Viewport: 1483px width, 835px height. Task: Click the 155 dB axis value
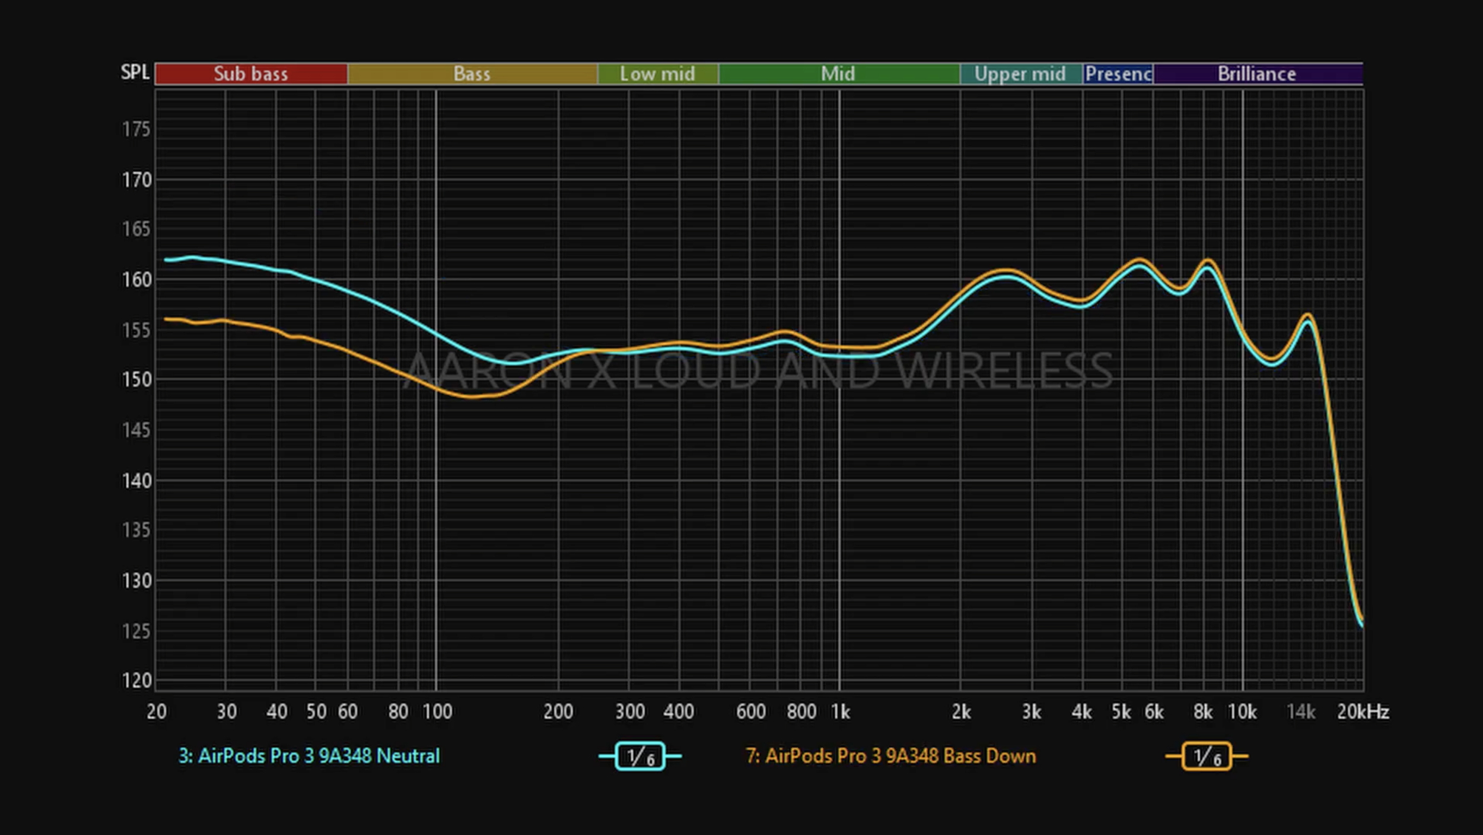point(136,330)
